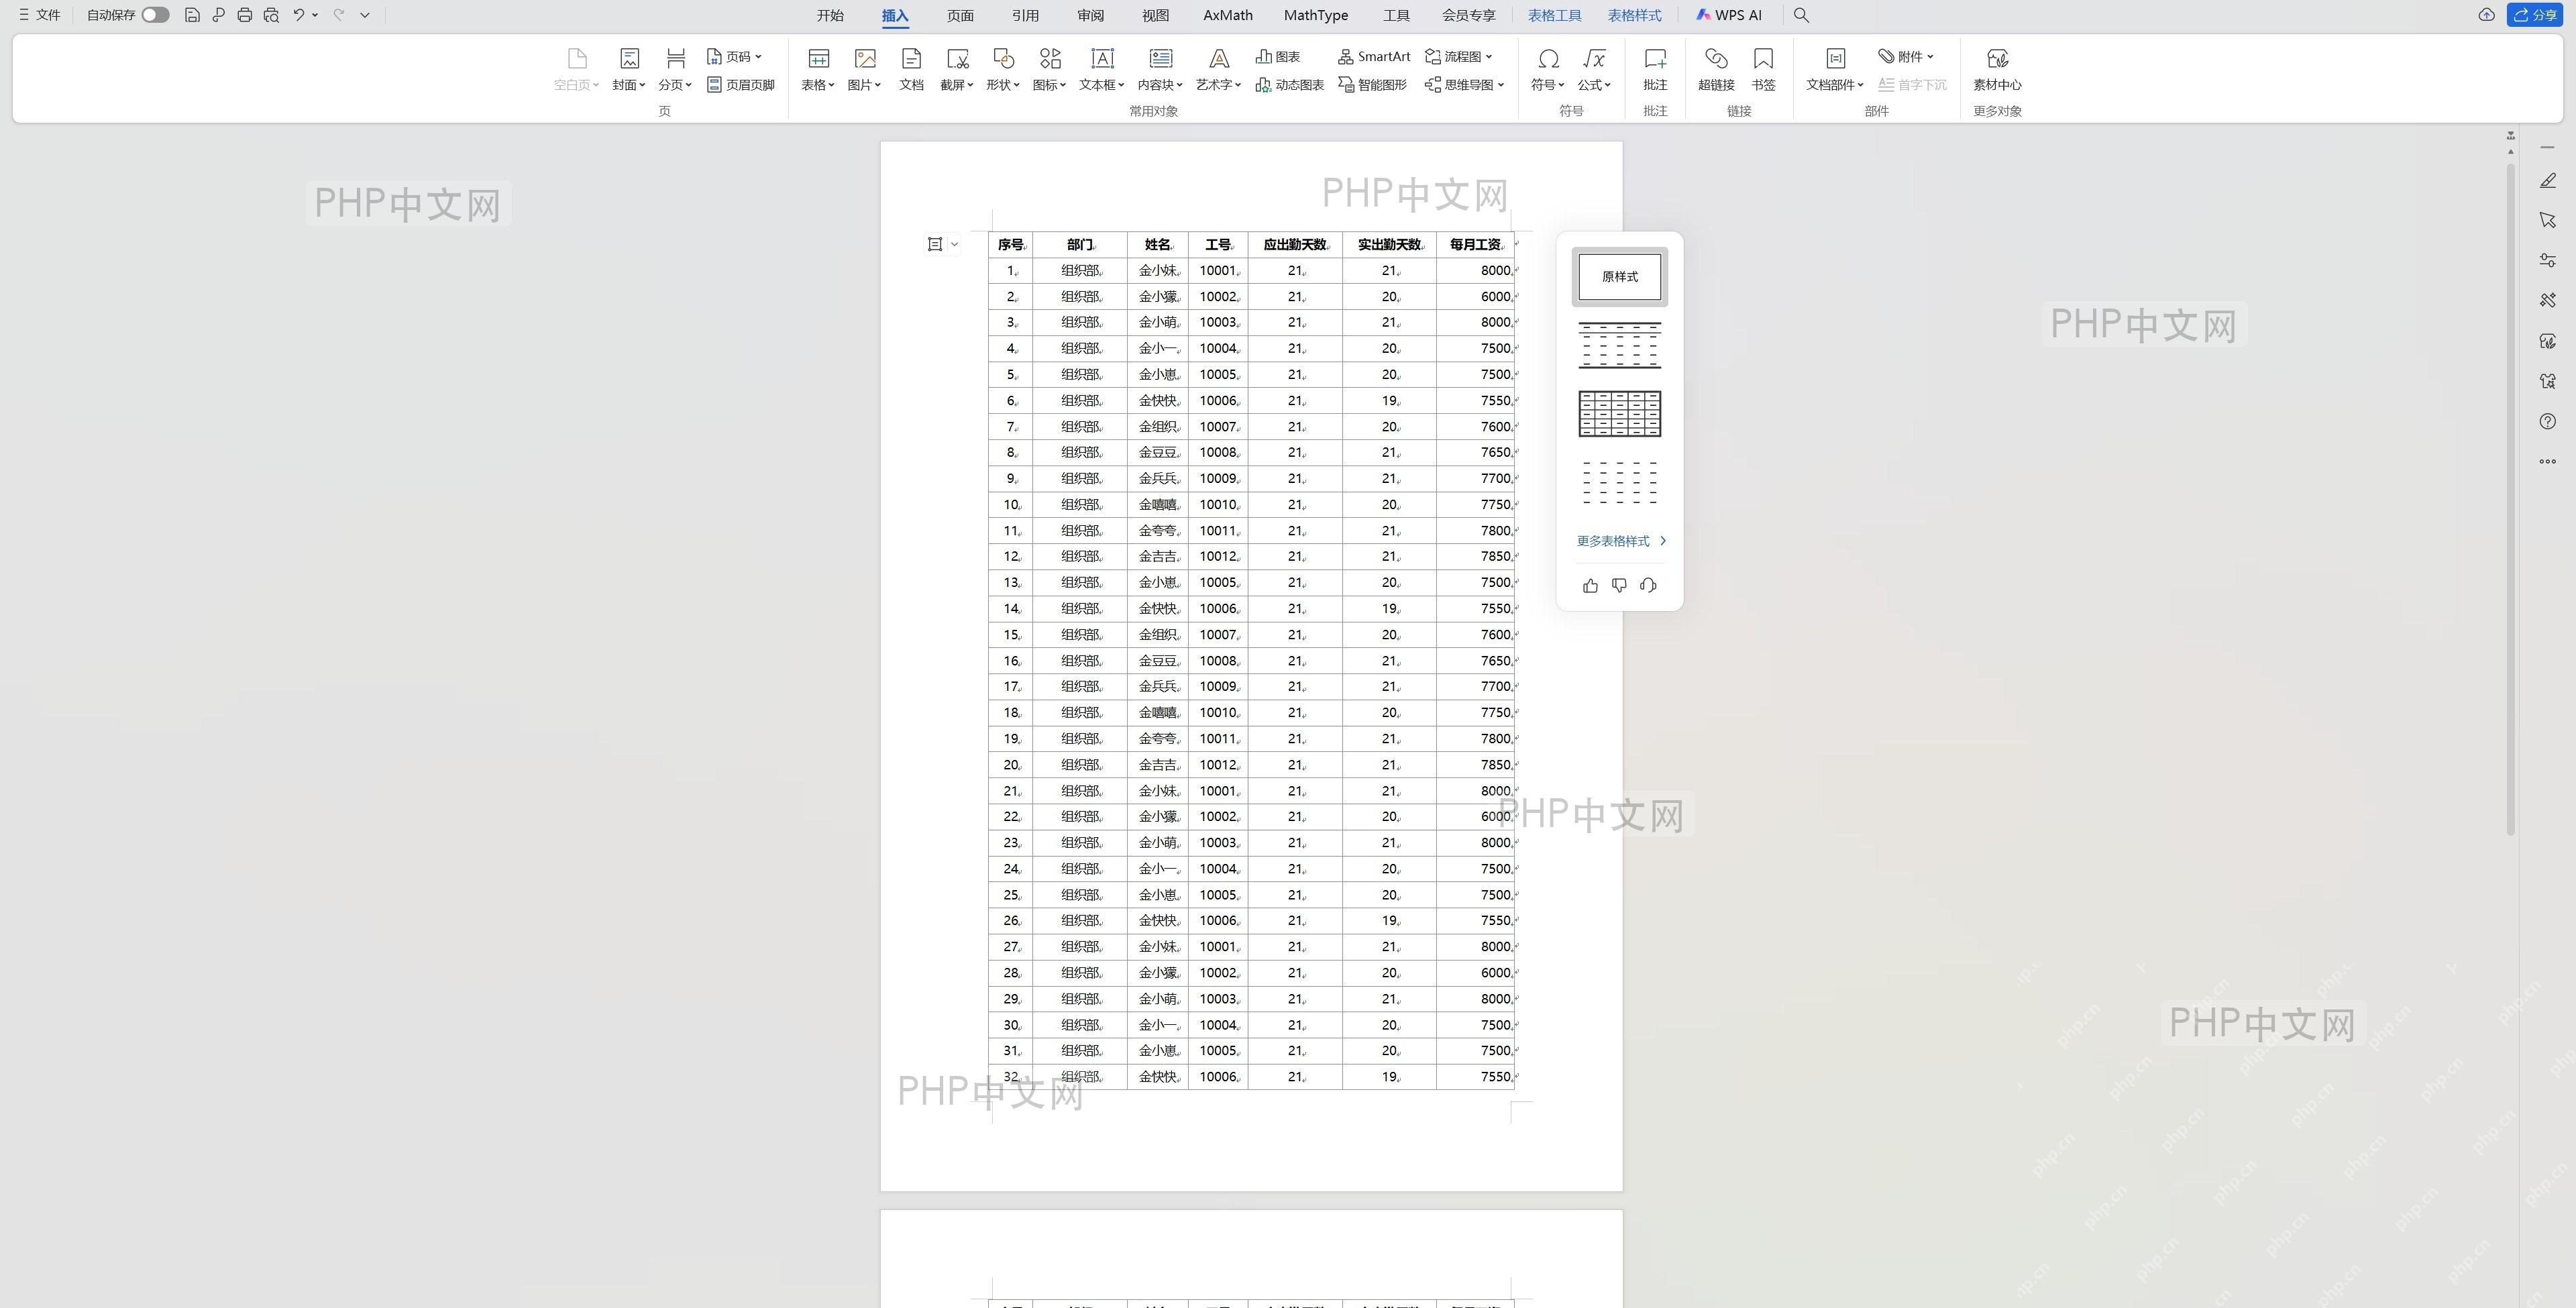This screenshot has height=1308, width=2576.
Task: Click the 每月工资 header cell
Action: point(1475,245)
